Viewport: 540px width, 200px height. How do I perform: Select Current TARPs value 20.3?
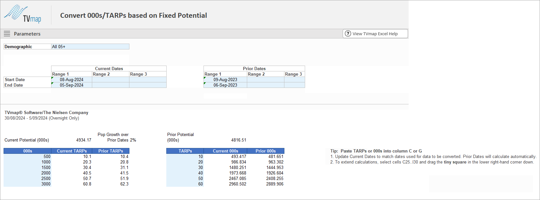72,162
